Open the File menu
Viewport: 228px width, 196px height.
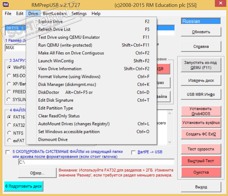tap(8, 13)
